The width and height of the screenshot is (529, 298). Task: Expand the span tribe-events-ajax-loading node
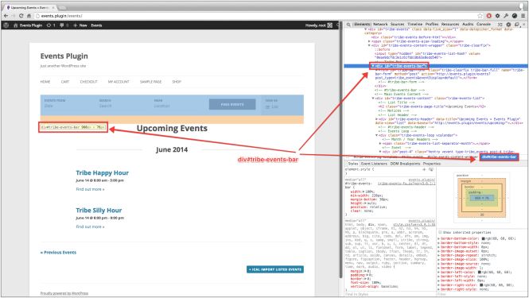point(369,41)
